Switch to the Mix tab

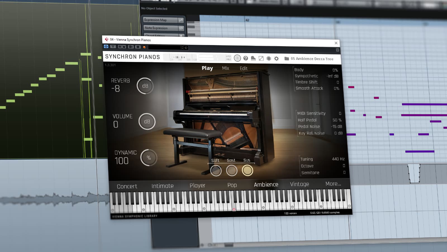225,68
